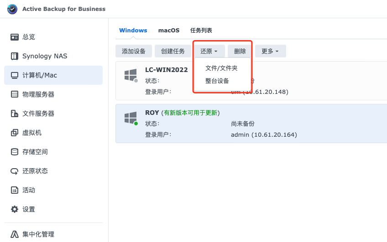Viewport: 387px width, 242px height.
Task: Expand the 更多 more dropdown
Action: pyautogui.click(x=270, y=51)
